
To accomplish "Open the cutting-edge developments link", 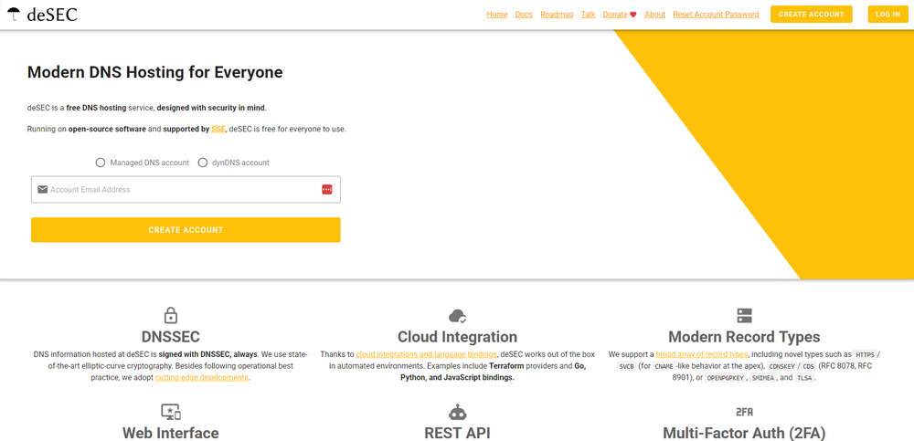I will (x=202, y=377).
